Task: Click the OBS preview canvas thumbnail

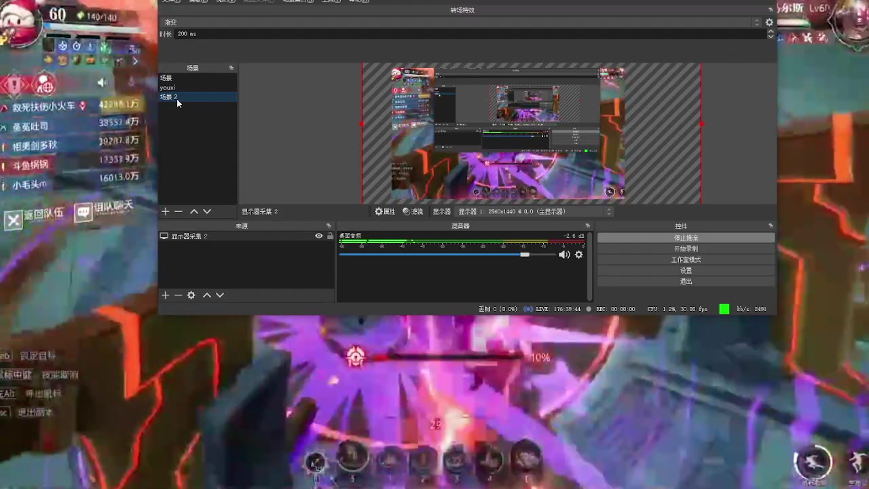Action: pos(508,133)
